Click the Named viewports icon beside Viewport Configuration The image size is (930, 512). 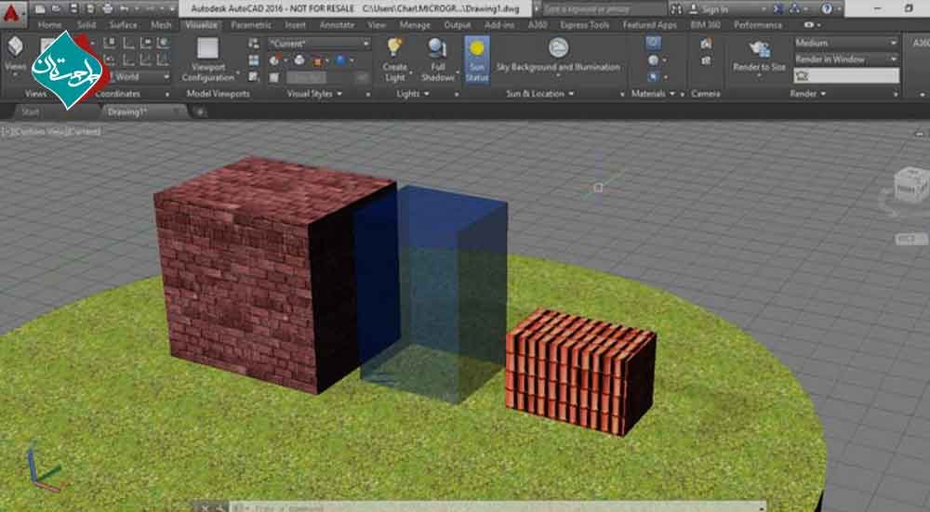[x=254, y=44]
